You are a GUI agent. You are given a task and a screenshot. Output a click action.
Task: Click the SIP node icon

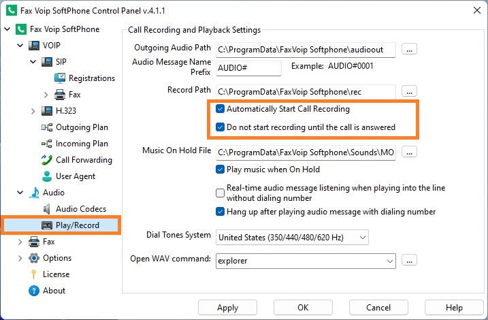(47, 62)
